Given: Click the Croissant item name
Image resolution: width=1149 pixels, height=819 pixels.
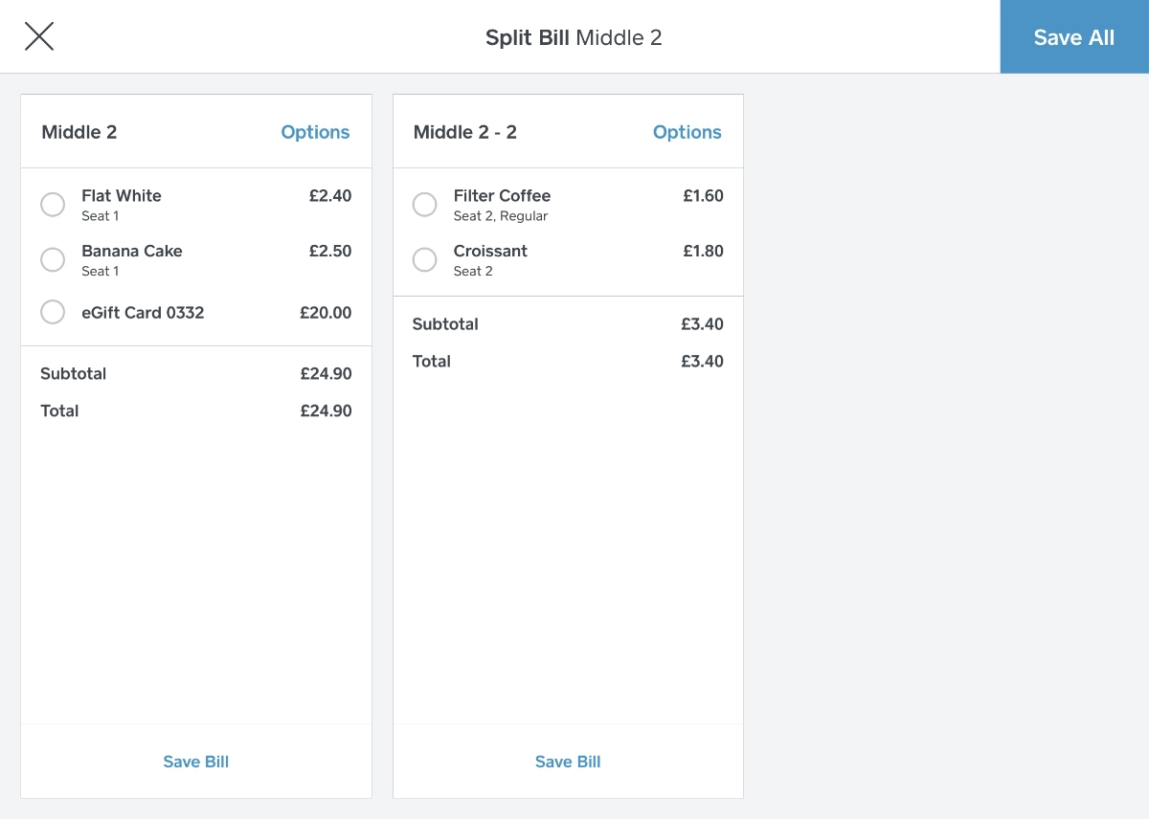Looking at the screenshot, I should 490,251.
